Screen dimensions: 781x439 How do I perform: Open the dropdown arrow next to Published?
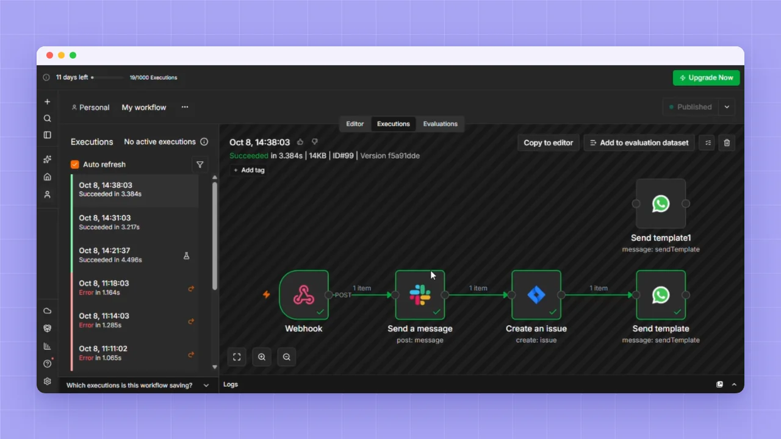[727, 107]
